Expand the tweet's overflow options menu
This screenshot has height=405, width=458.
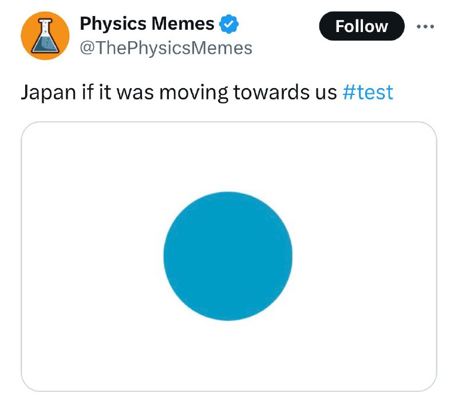coord(425,26)
